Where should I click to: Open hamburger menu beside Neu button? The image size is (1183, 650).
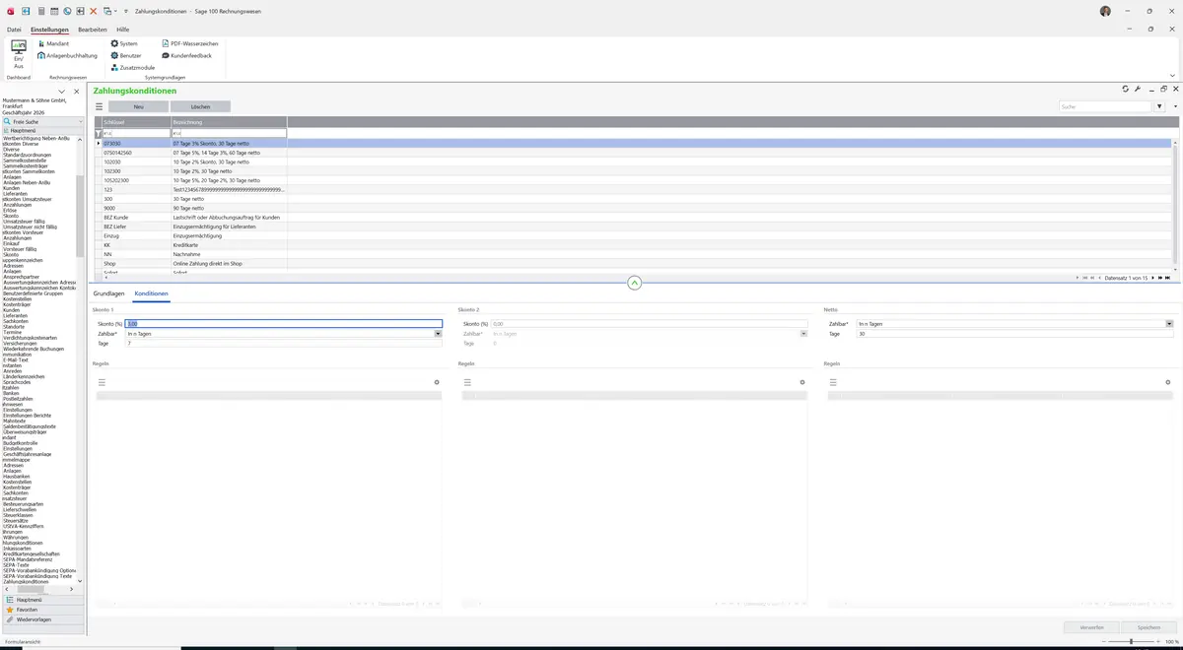pos(99,106)
